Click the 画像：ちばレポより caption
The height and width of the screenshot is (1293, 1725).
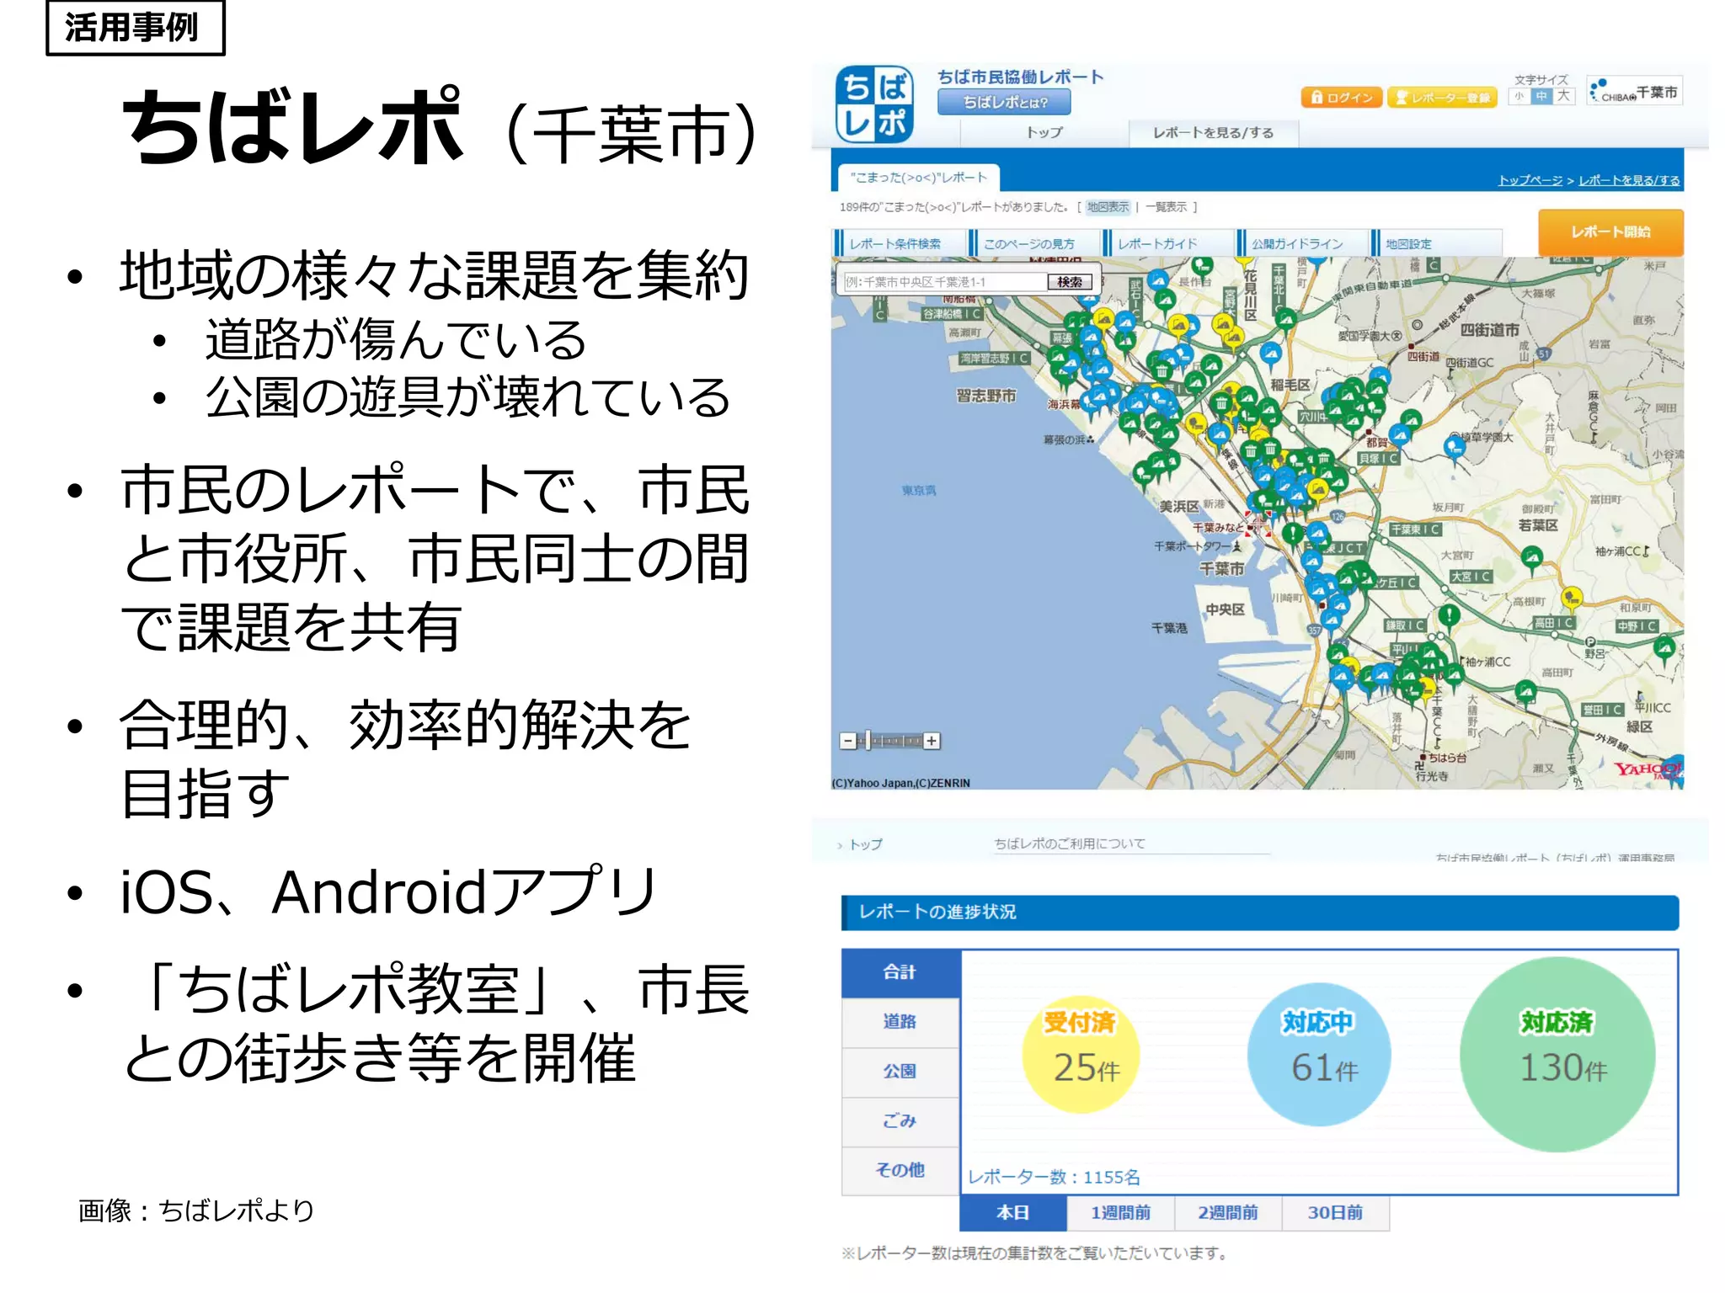196,1211
